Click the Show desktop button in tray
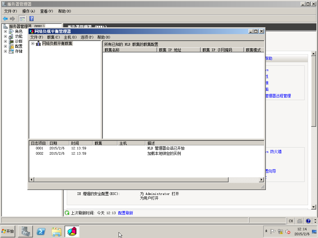The height and width of the screenshot is (238, 318). (x=315, y=231)
